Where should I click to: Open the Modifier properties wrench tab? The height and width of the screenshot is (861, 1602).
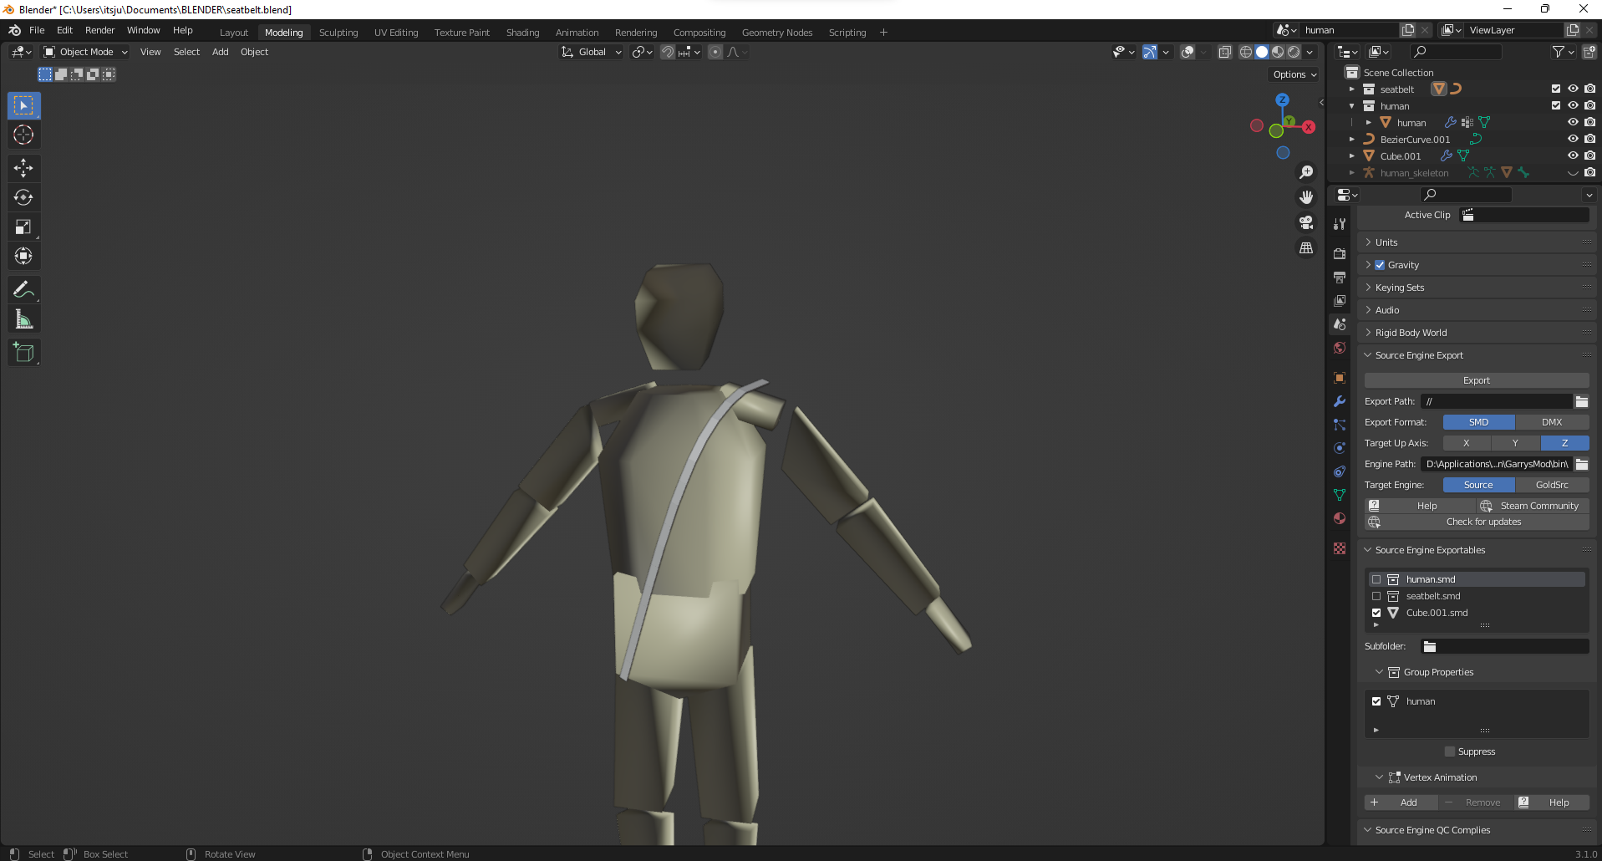coord(1340,401)
